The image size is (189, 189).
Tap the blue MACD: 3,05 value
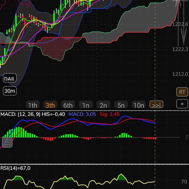82,114
